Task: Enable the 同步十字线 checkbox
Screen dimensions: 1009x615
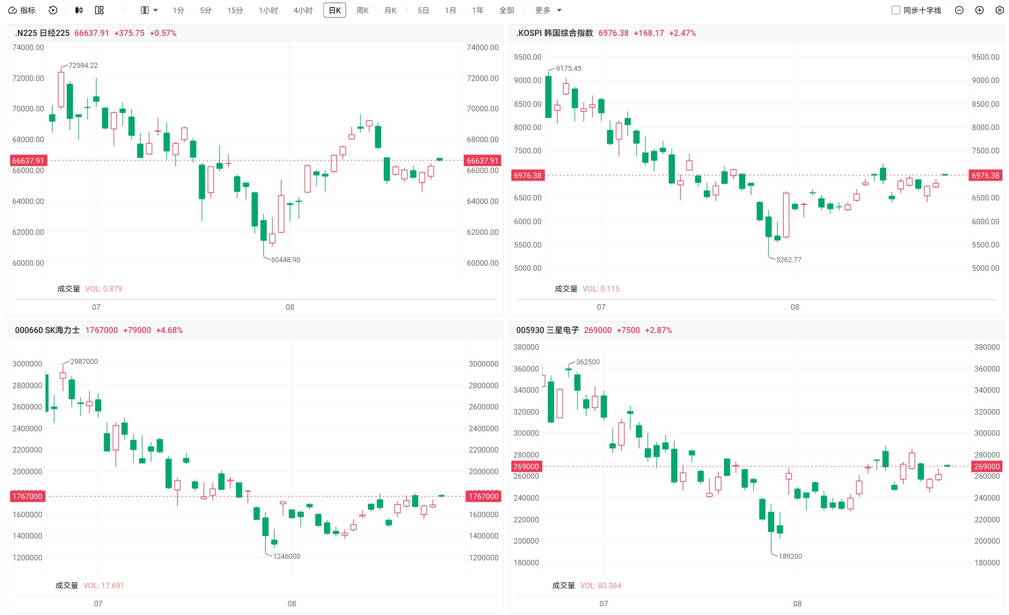Action: point(896,10)
